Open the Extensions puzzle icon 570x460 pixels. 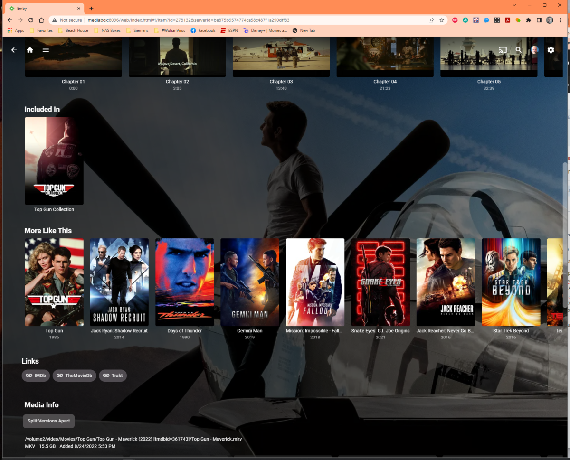(528, 20)
